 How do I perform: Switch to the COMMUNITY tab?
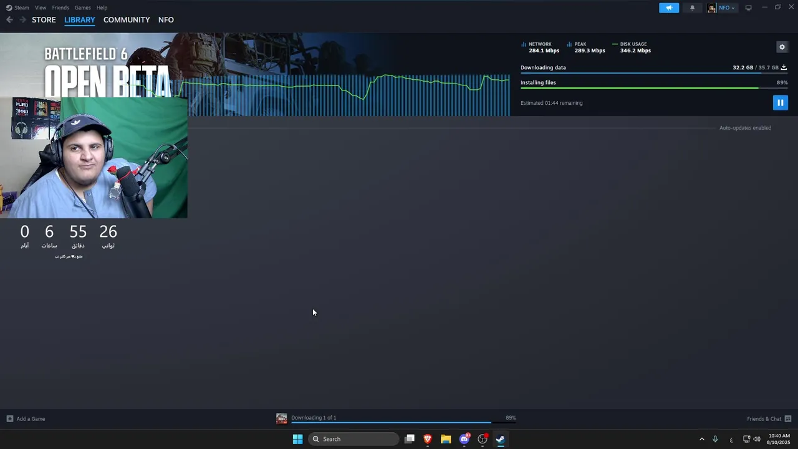pos(127,20)
